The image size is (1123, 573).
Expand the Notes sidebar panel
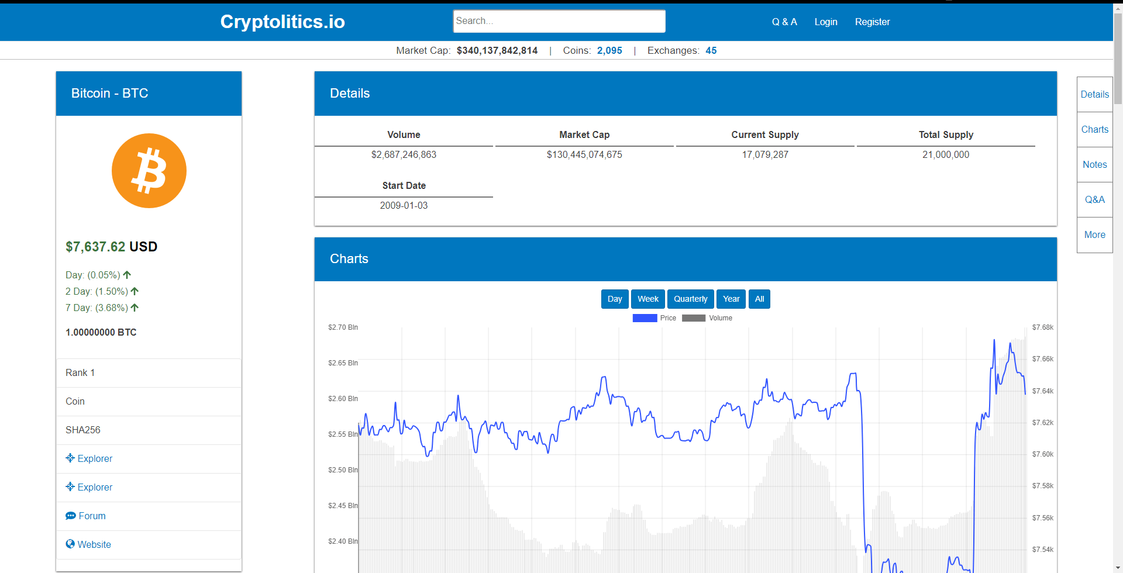(x=1094, y=164)
